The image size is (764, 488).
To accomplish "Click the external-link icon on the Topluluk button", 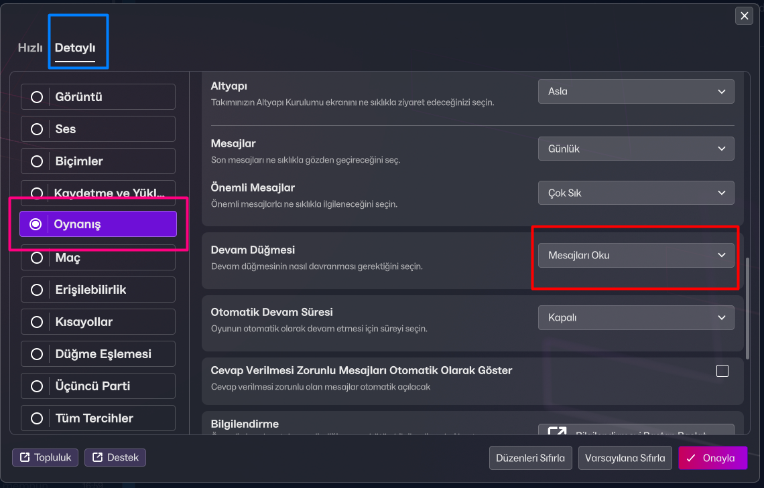I will pos(25,457).
